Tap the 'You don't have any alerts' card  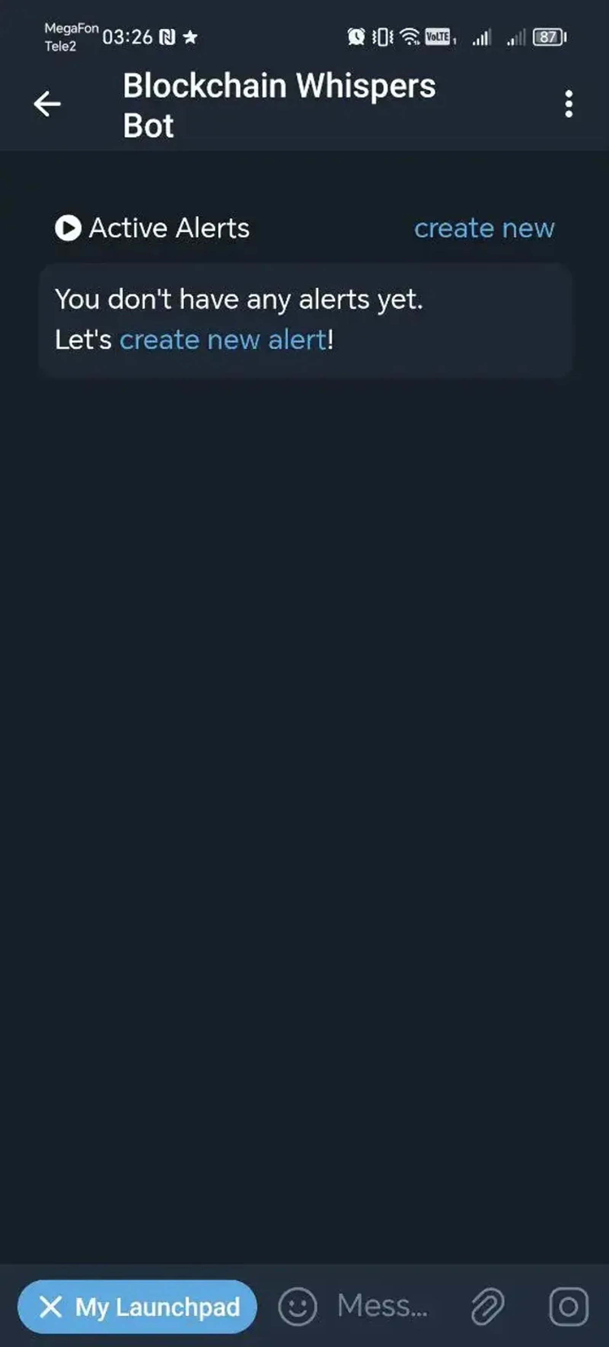pos(306,320)
